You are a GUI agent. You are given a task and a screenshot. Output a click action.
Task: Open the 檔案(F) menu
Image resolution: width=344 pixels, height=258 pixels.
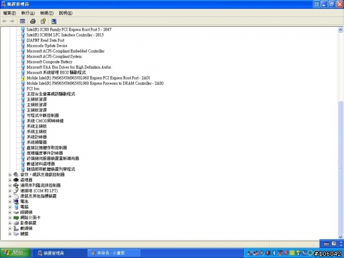click(x=10, y=13)
